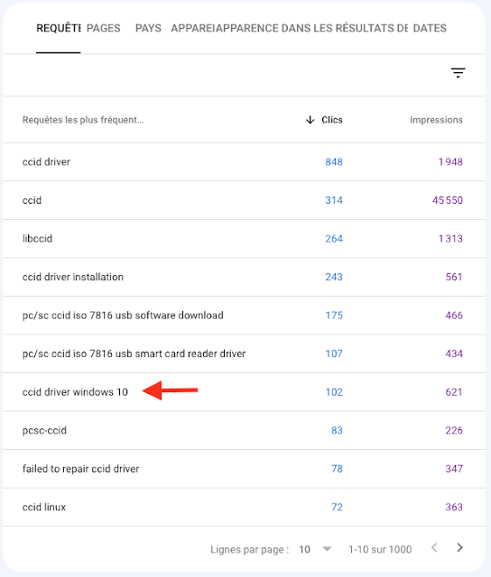Go to previous page of results

[x=434, y=547]
